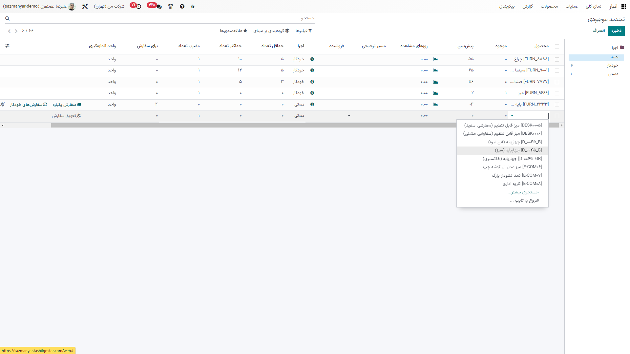
Task: Open the گروه‌بندی بر مبنای dropdown
Action: pyautogui.click(x=271, y=31)
